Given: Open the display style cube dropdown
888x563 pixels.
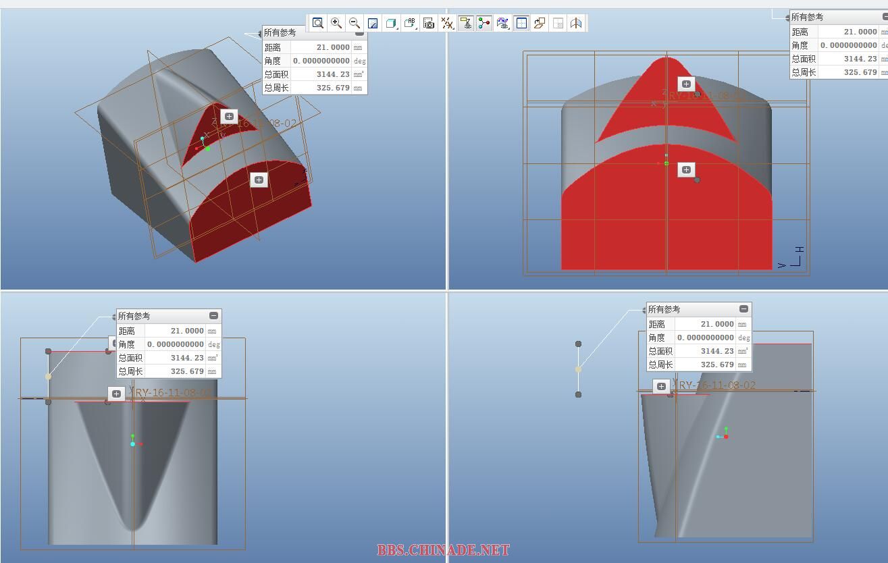Looking at the screenshot, I should tap(391, 23).
